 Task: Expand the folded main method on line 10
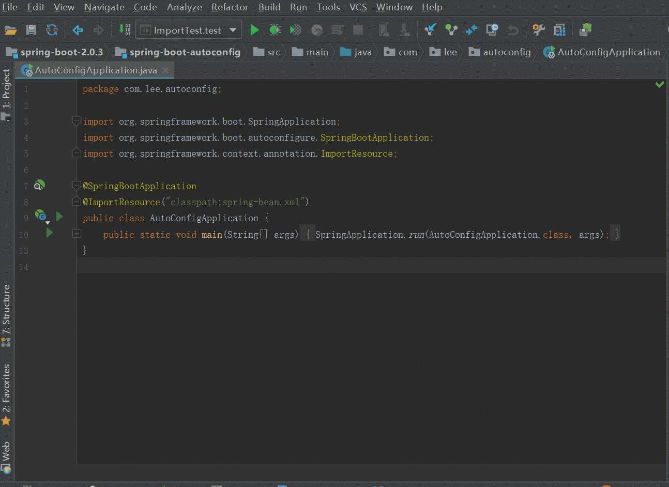[x=77, y=234]
